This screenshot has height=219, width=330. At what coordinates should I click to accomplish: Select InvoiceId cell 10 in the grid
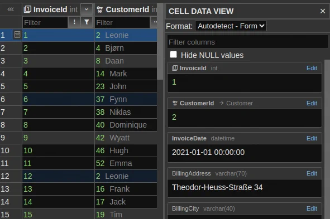click(58, 150)
